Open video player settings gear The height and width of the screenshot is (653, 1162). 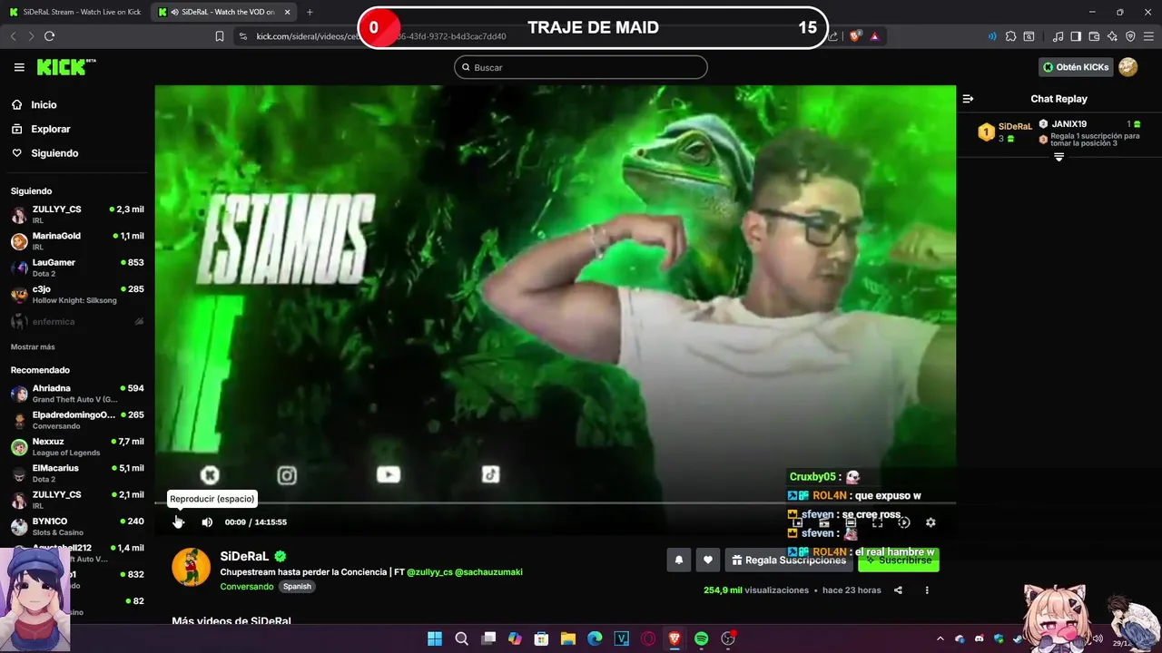[931, 522]
